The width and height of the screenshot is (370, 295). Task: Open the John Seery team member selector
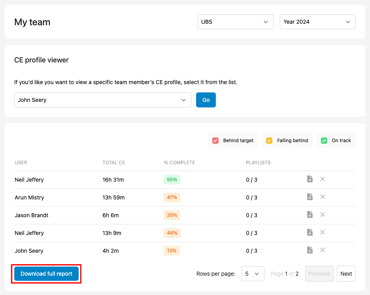tap(102, 100)
